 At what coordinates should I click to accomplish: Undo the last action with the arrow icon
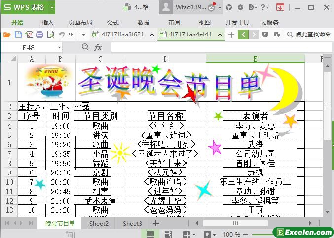pyautogui.click(x=62, y=34)
